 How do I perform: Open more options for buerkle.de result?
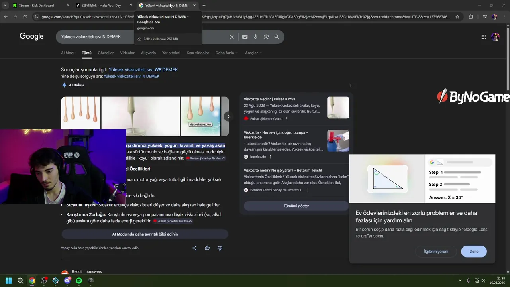pos(271,157)
